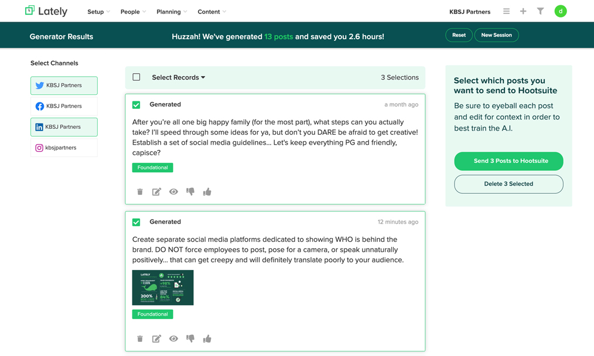Open the Content menu
The width and height of the screenshot is (594, 356).
[211, 12]
